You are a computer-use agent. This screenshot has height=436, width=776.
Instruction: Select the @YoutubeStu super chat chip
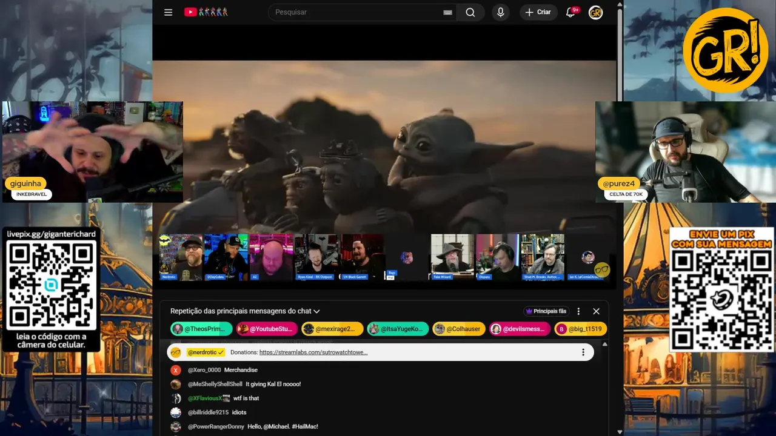click(x=267, y=329)
